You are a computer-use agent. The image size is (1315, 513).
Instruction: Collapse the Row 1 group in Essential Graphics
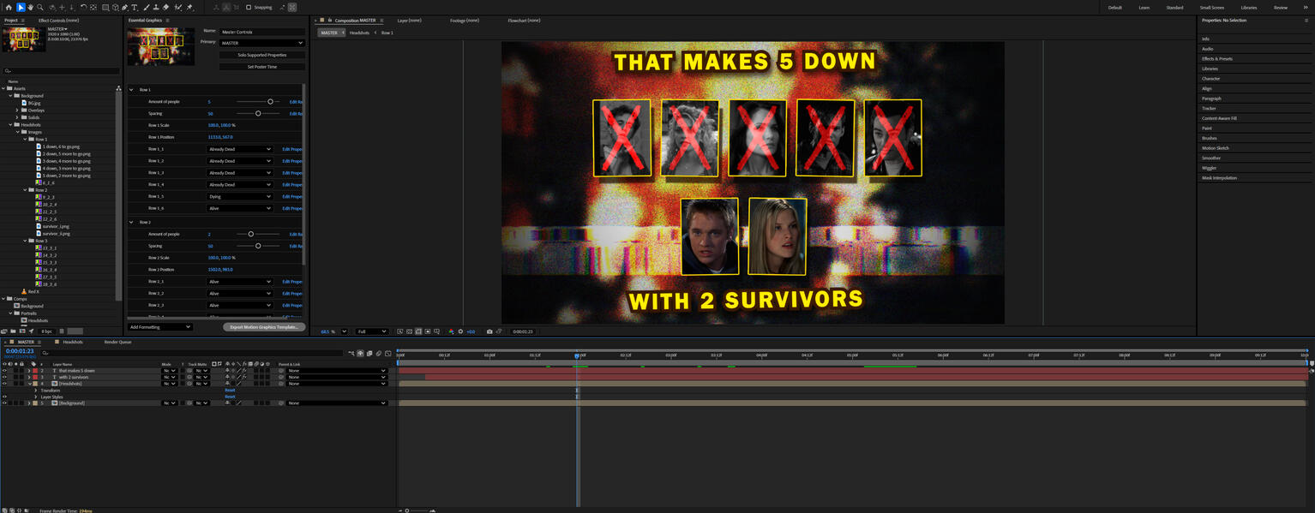pyautogui.click(x=131, y=90)
